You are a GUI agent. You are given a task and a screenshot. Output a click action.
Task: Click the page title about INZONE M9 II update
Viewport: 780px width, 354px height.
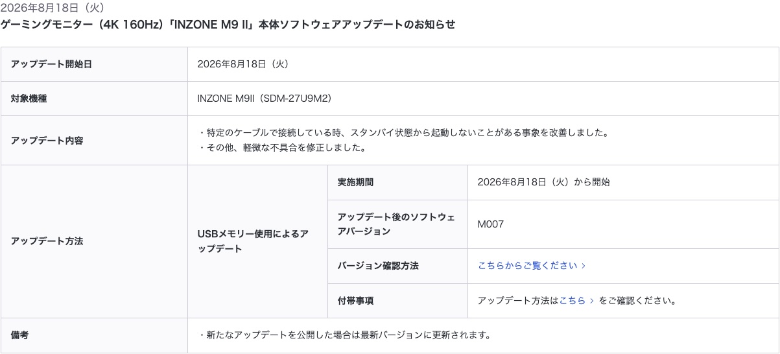click(x=228, y=25)
